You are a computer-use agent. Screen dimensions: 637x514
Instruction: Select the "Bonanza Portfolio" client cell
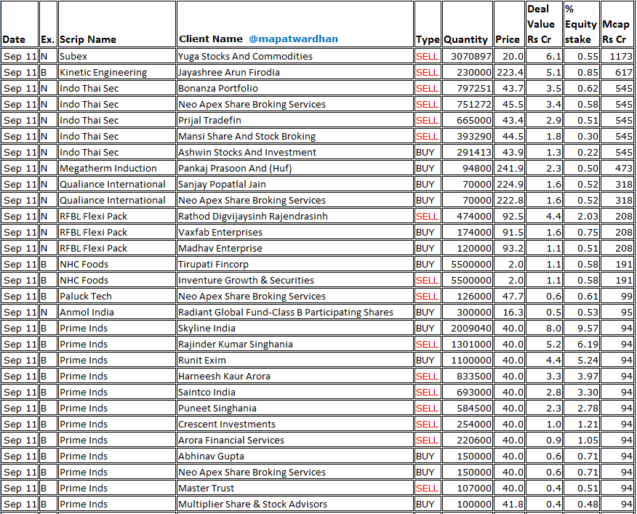point(295,88)
